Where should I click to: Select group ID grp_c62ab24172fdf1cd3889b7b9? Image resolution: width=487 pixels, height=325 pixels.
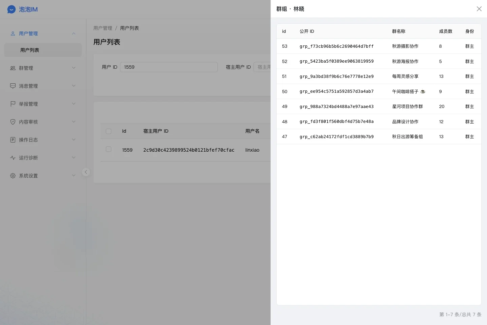(x=337, y=137)
